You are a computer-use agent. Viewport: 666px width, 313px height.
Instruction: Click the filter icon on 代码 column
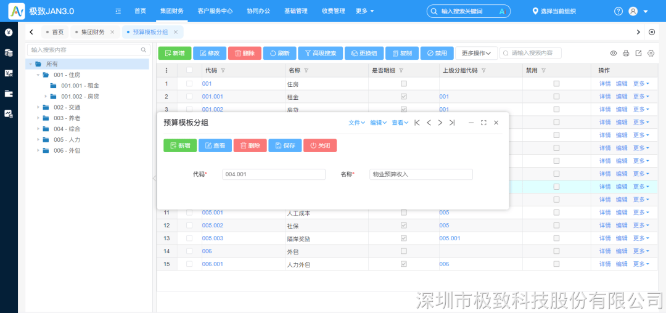click(223, 70)
